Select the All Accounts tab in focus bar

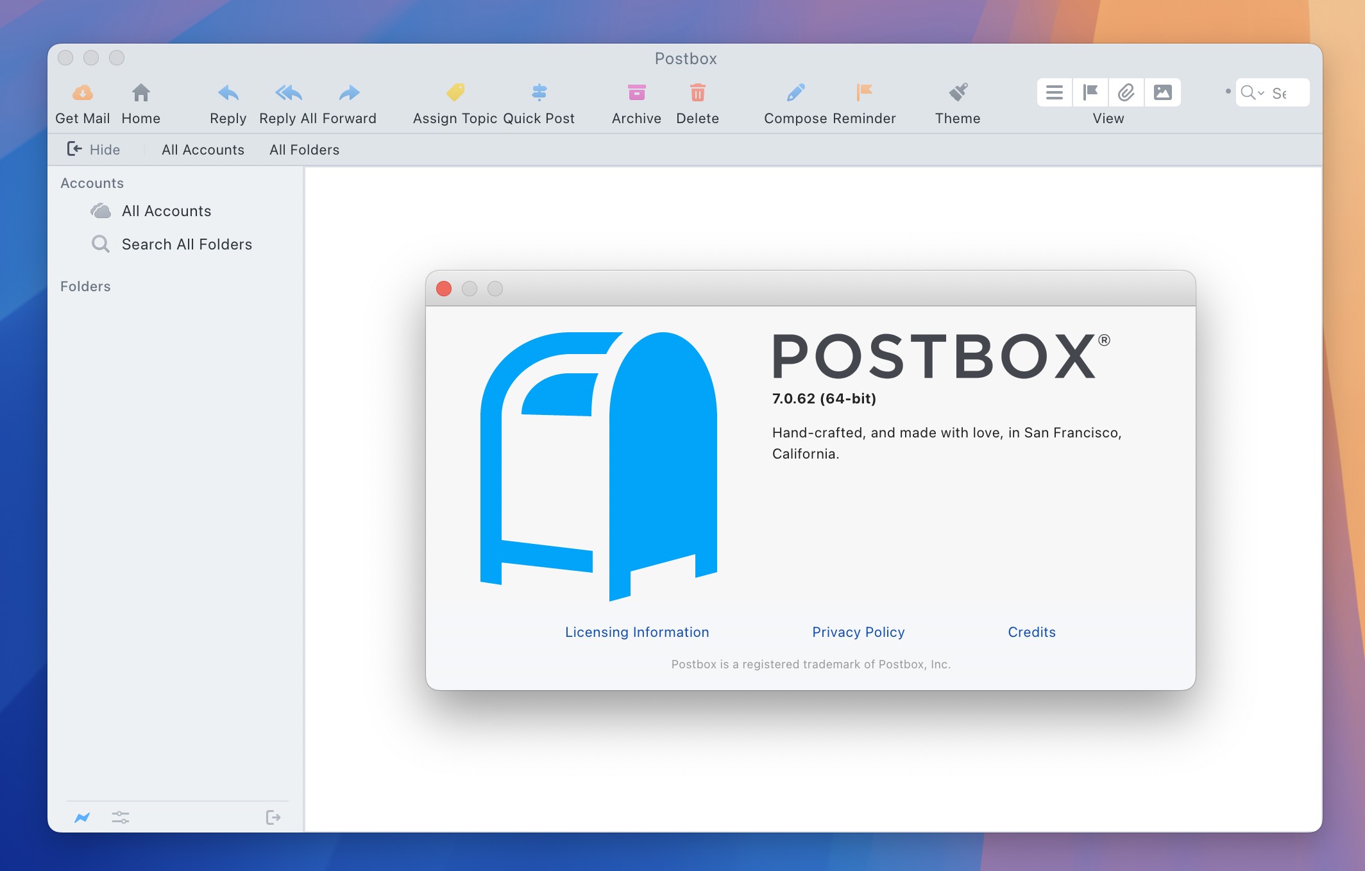(203, 149)
